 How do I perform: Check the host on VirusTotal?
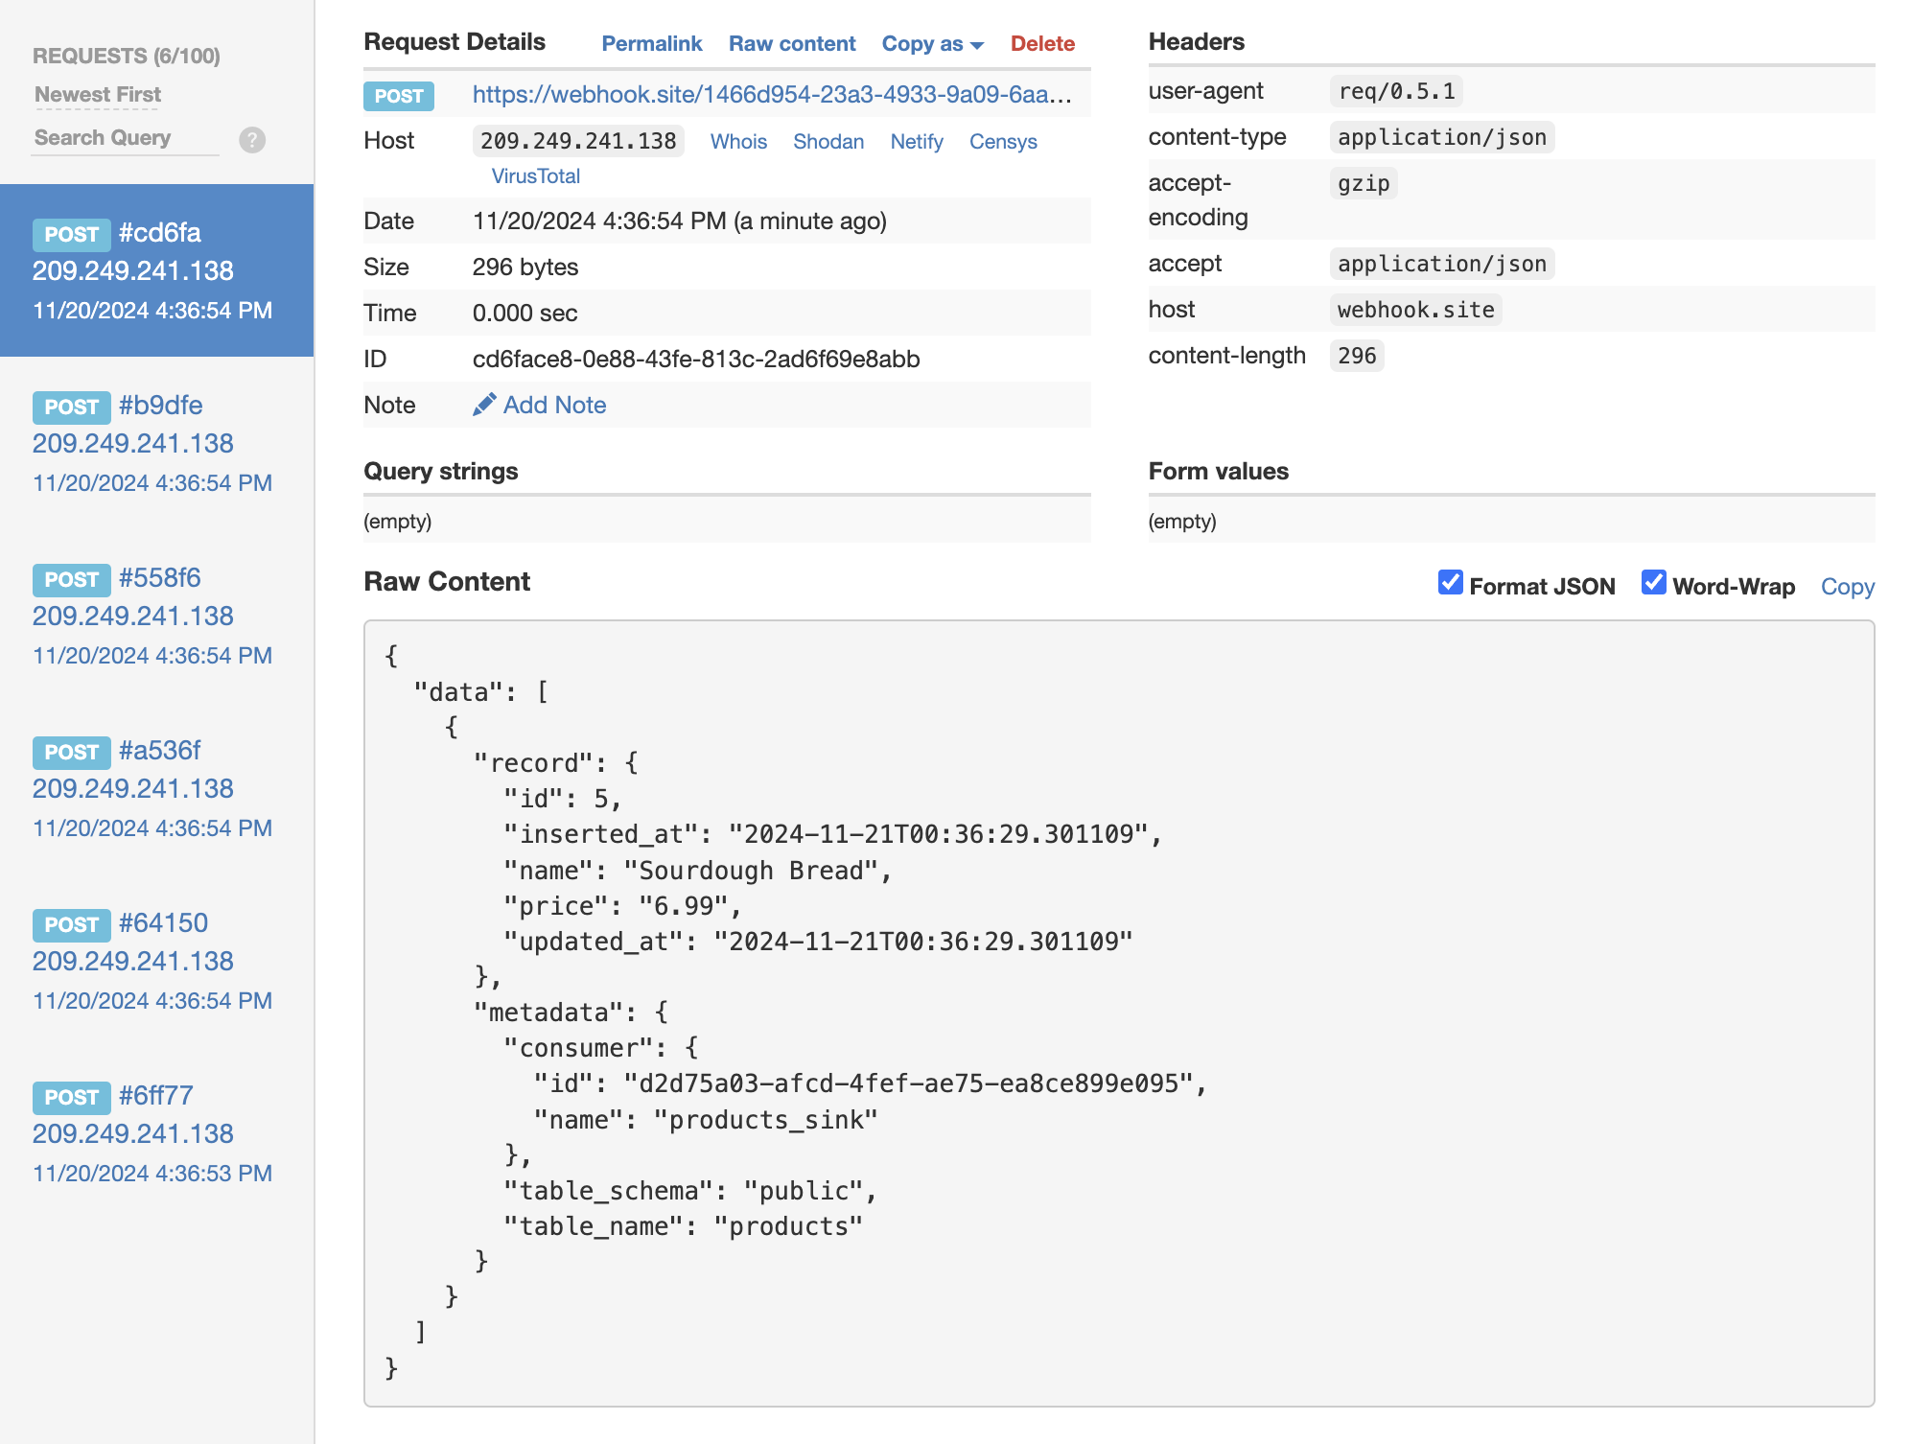tap(536, 175)
